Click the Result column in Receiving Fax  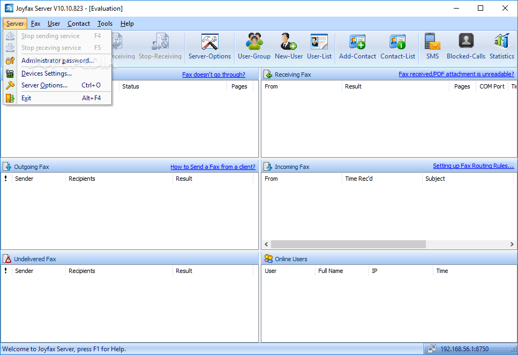(395, 86)
